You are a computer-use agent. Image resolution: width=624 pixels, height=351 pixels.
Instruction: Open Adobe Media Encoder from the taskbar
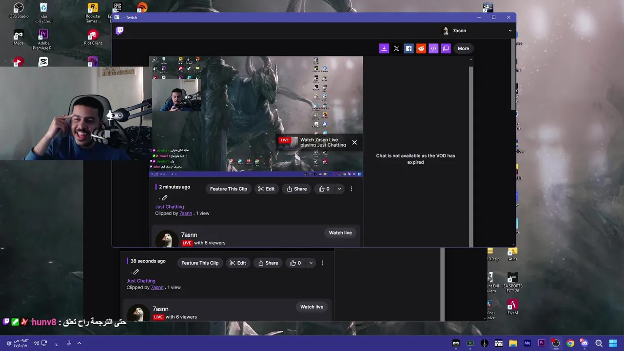click(x=527, y=343)
